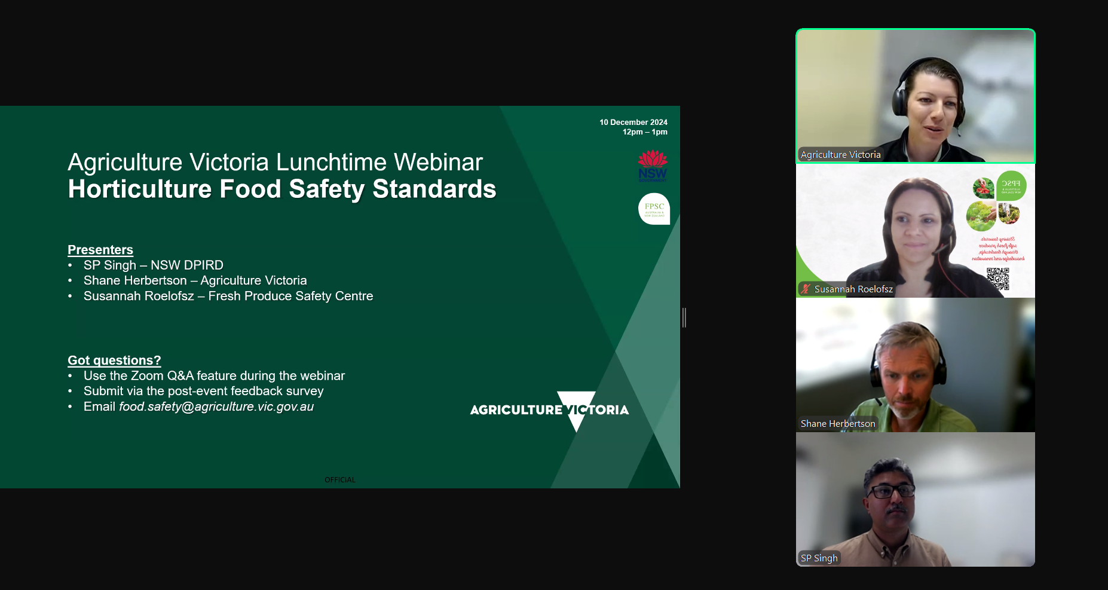Click the 'Presenters' heading on the slide

coord(100,250)
